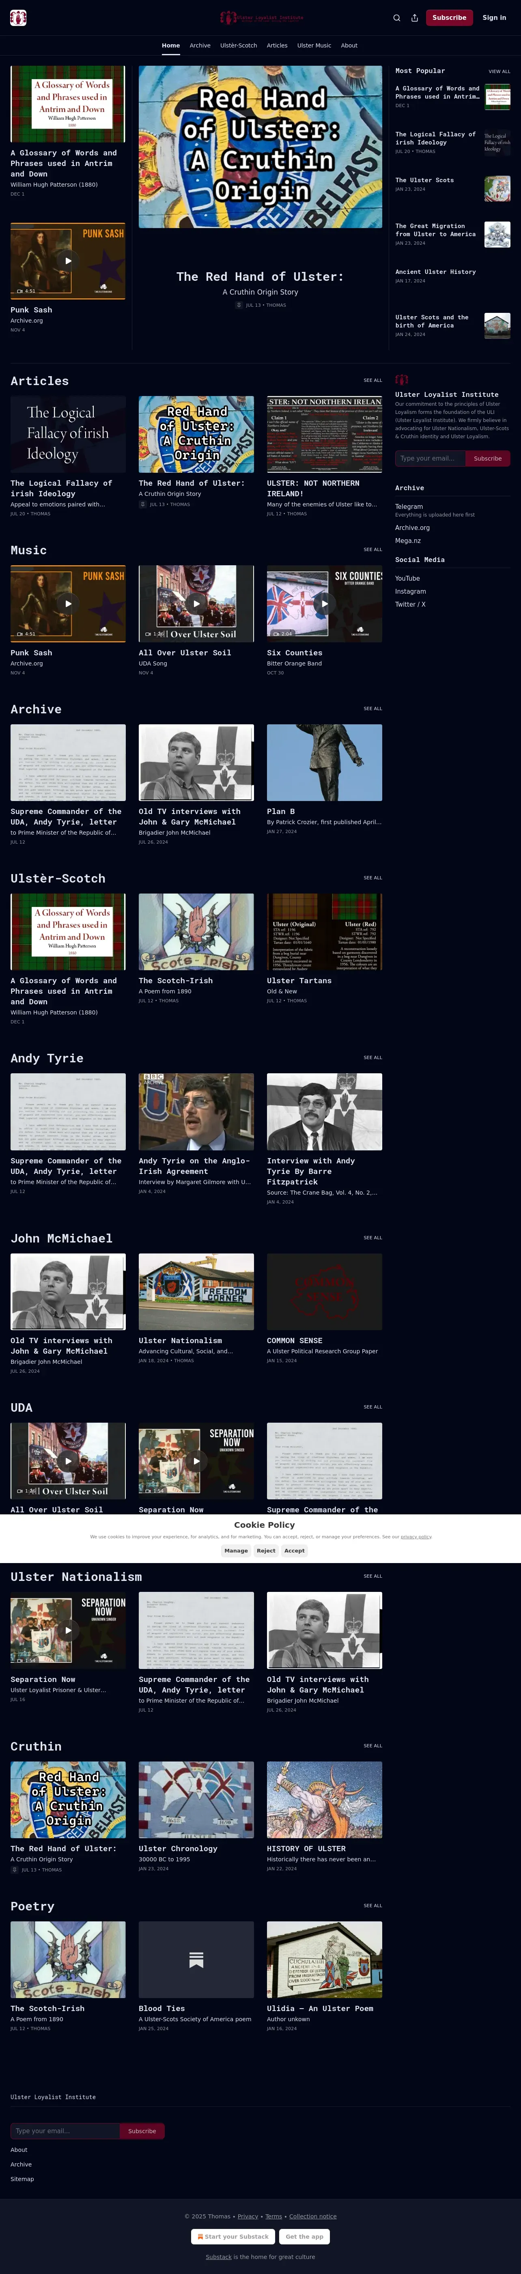Click the Subscribe button beside the sidebar email field
The width and height of the screenshot is (521, 2274).
tap(487, 458)
